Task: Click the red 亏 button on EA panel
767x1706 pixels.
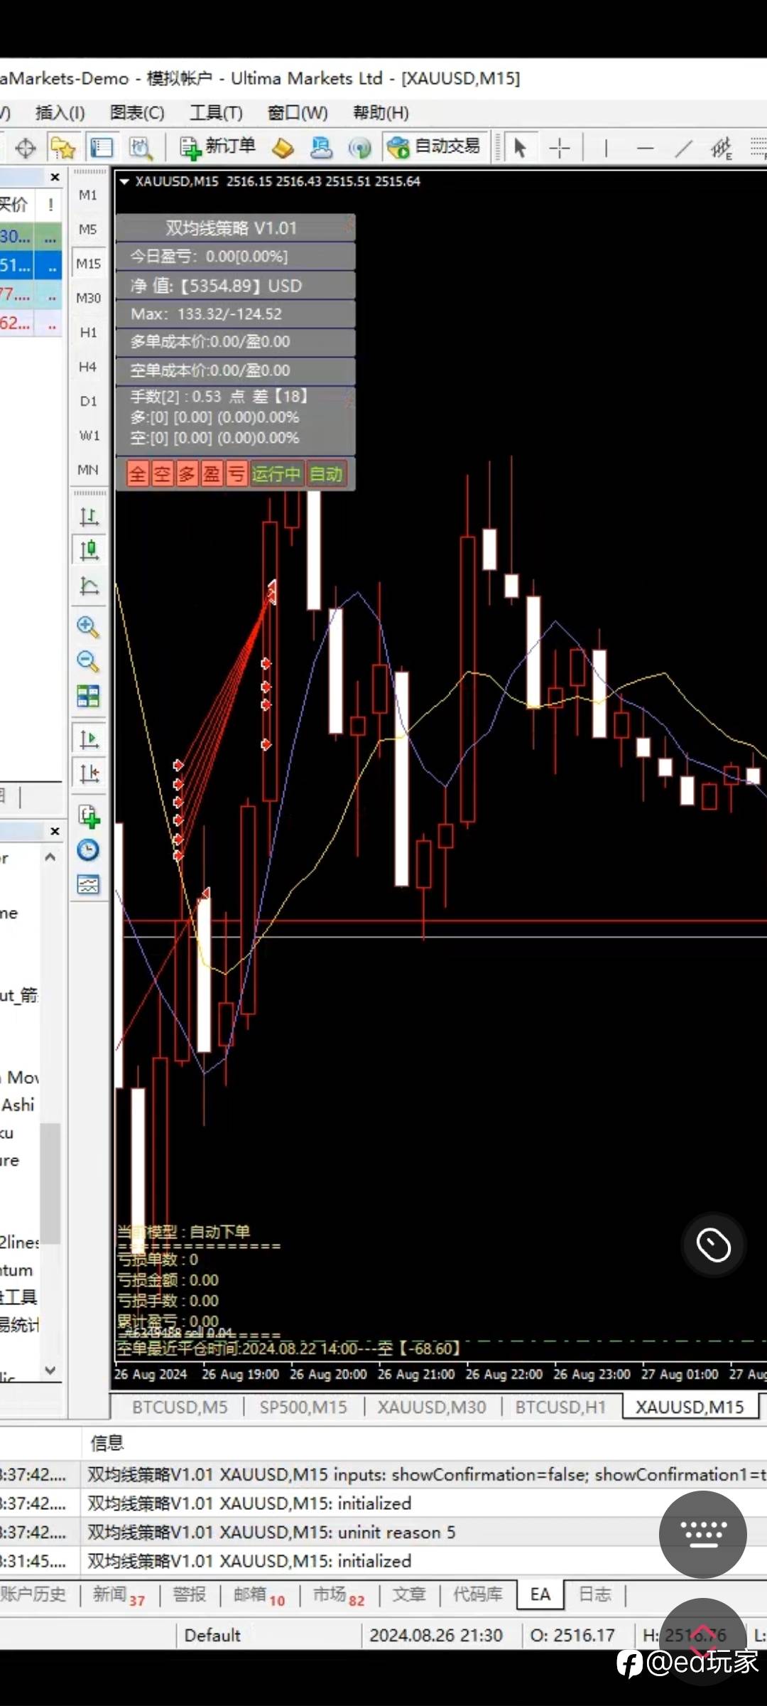Action: [236, 474]
